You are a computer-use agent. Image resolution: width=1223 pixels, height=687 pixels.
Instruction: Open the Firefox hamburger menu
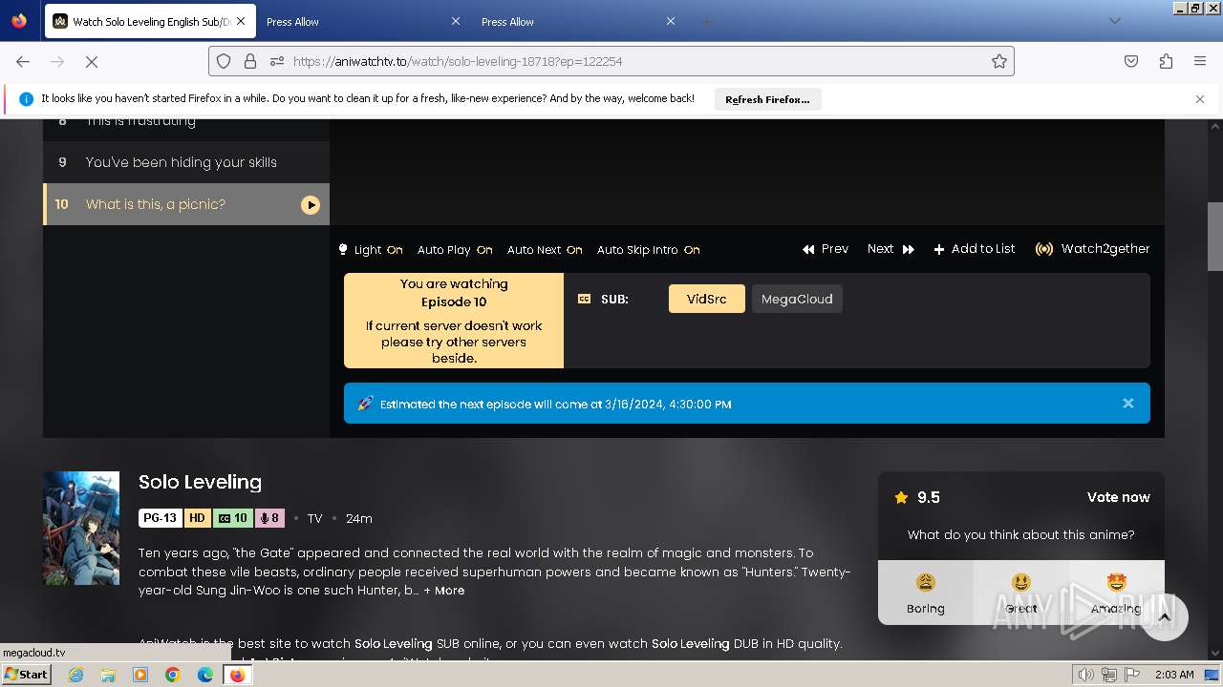click(x=1200, y=61)
